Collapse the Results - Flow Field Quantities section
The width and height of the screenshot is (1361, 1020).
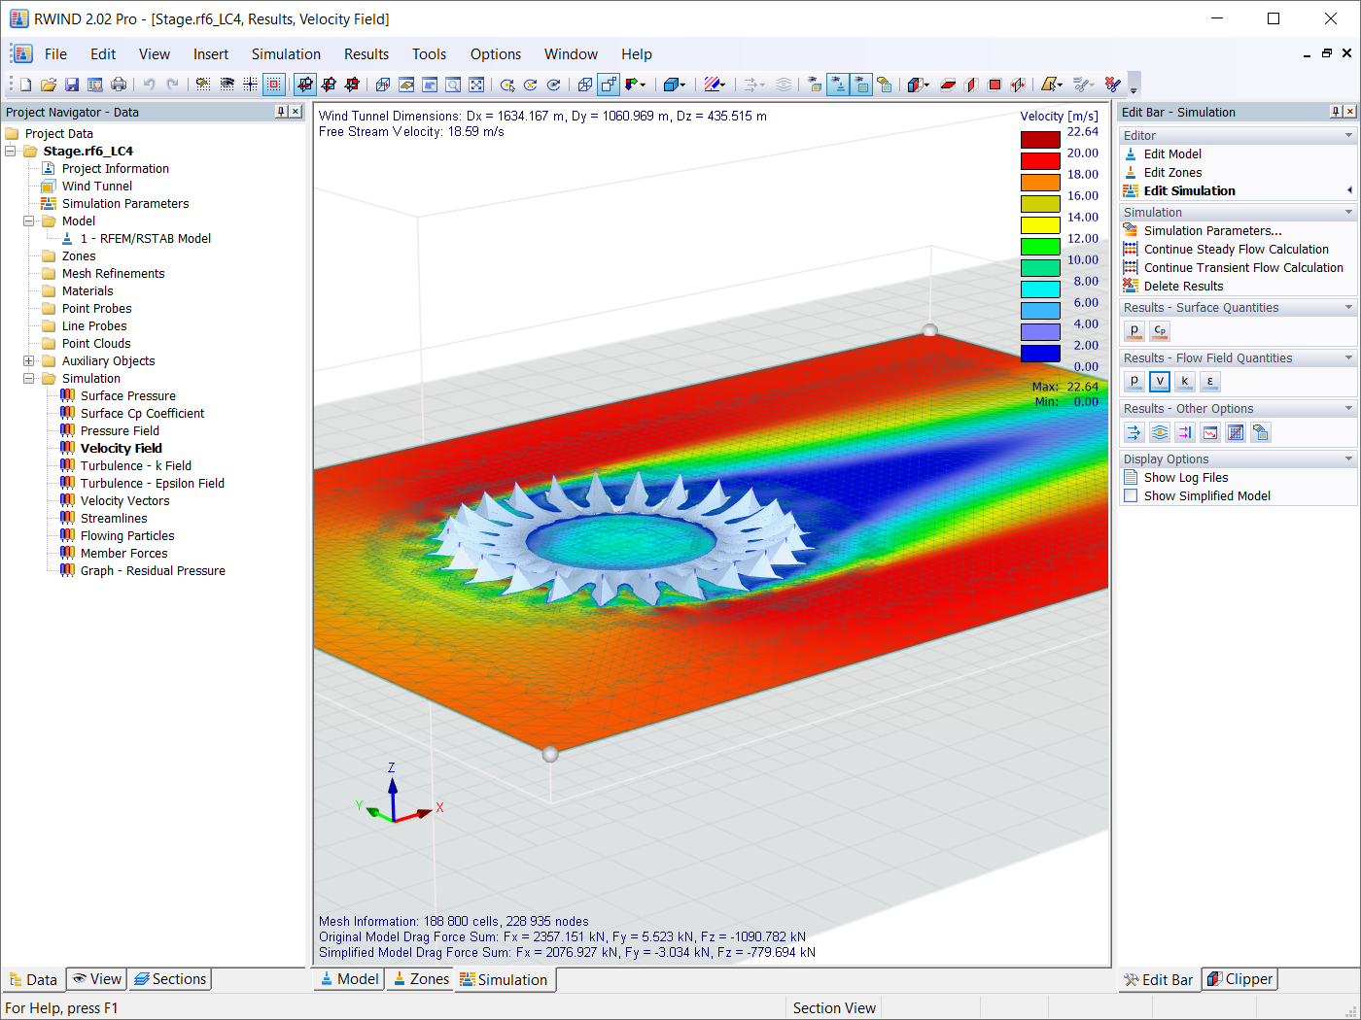coord(1348,357)
